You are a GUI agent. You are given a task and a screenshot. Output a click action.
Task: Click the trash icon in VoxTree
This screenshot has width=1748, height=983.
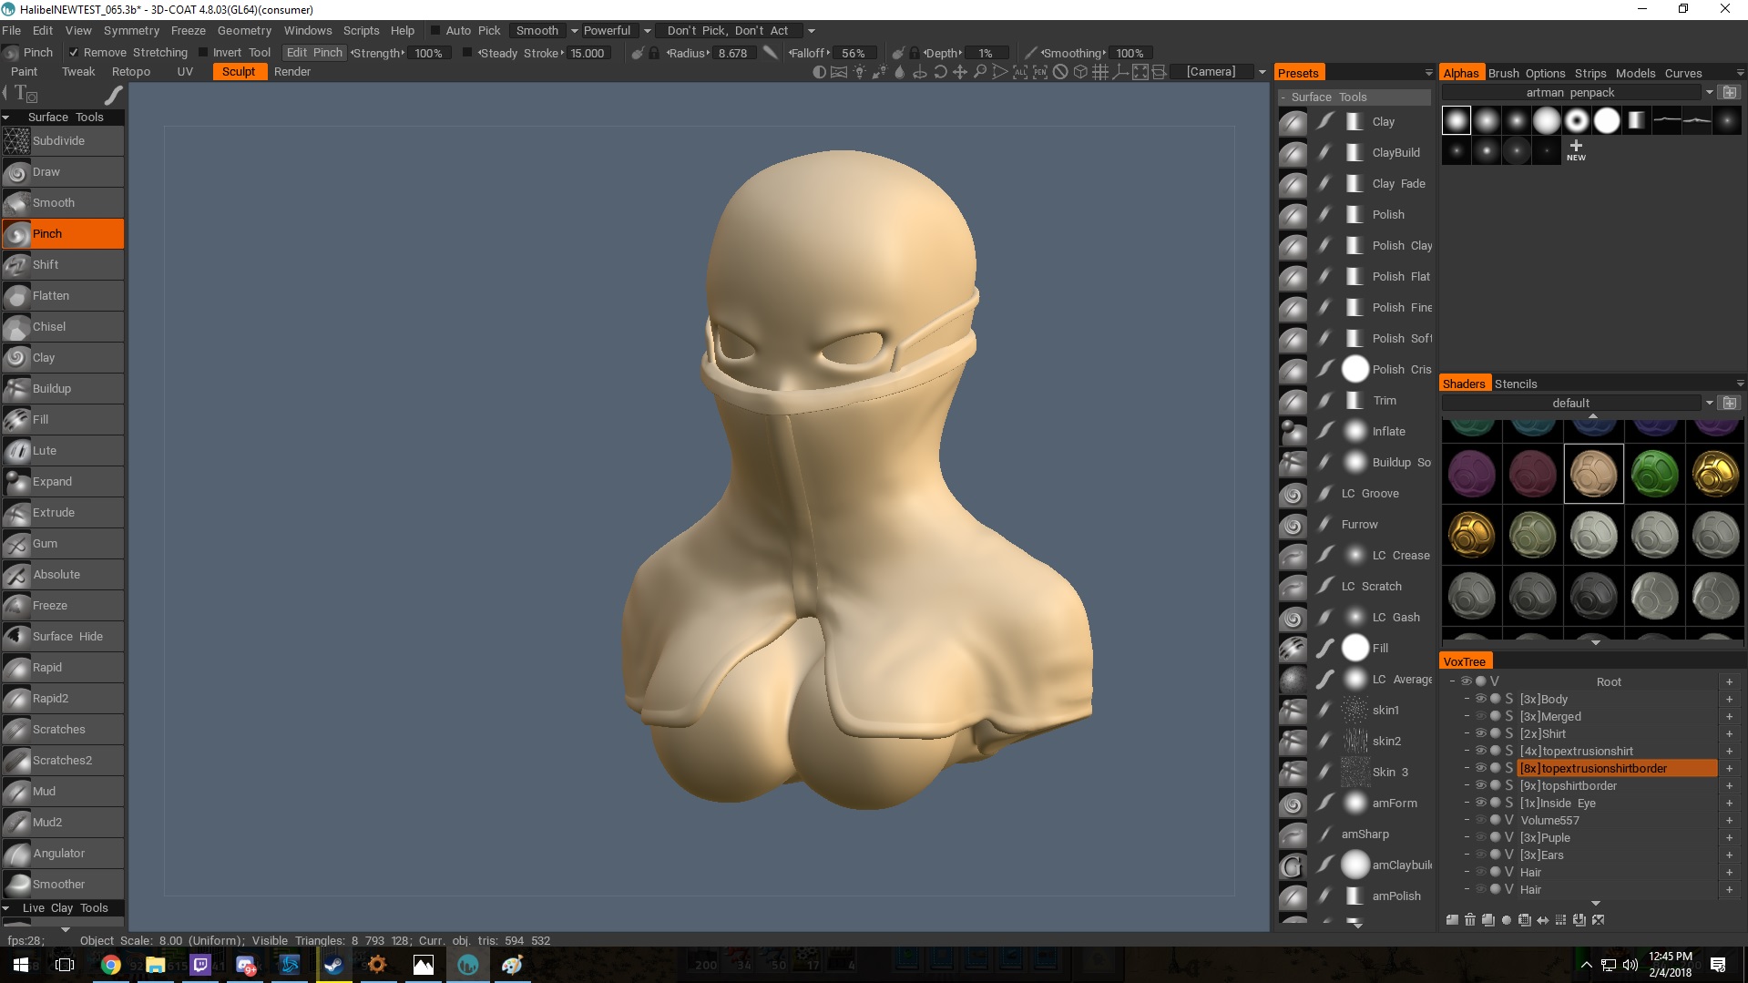(1469, 920)
